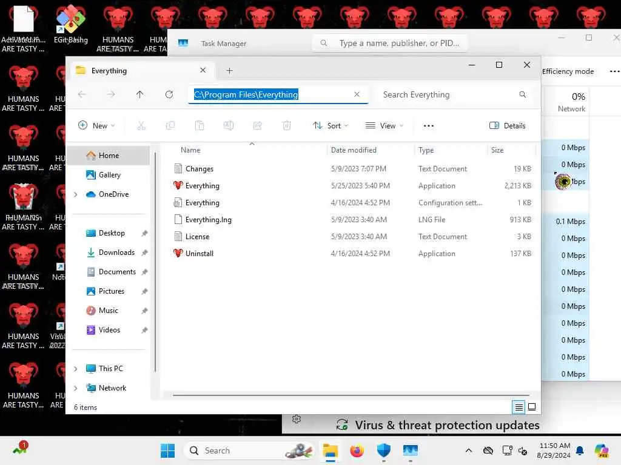The image size is (621, 465).
Task: Click the settings gear in the Windows Security window
Action: (297, 419)
